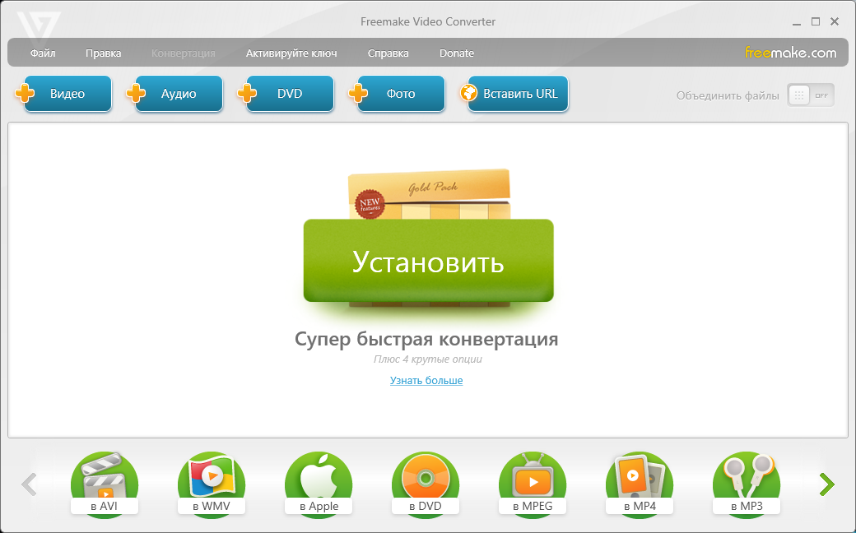Open the Файл menu

pyautogui.click(x=43, y=53)
